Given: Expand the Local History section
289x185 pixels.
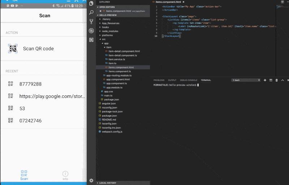Looking at the screenshot, I should (107, 183).
